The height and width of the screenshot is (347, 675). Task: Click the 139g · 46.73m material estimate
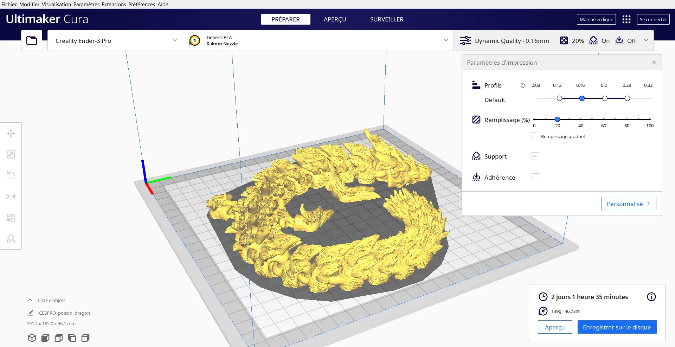point(565,311)
